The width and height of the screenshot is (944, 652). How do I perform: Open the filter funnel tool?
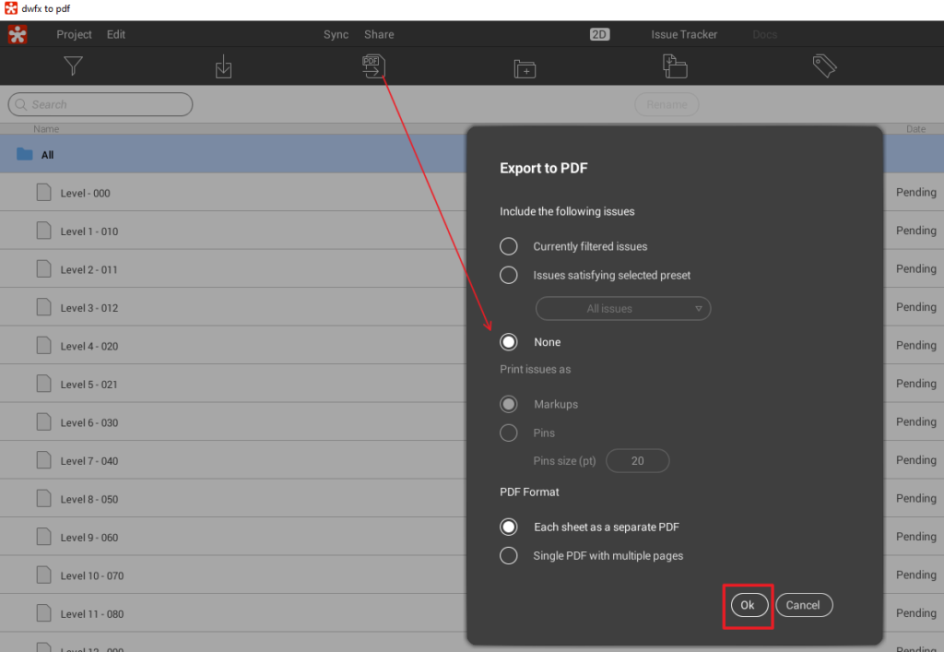(73, 65)
